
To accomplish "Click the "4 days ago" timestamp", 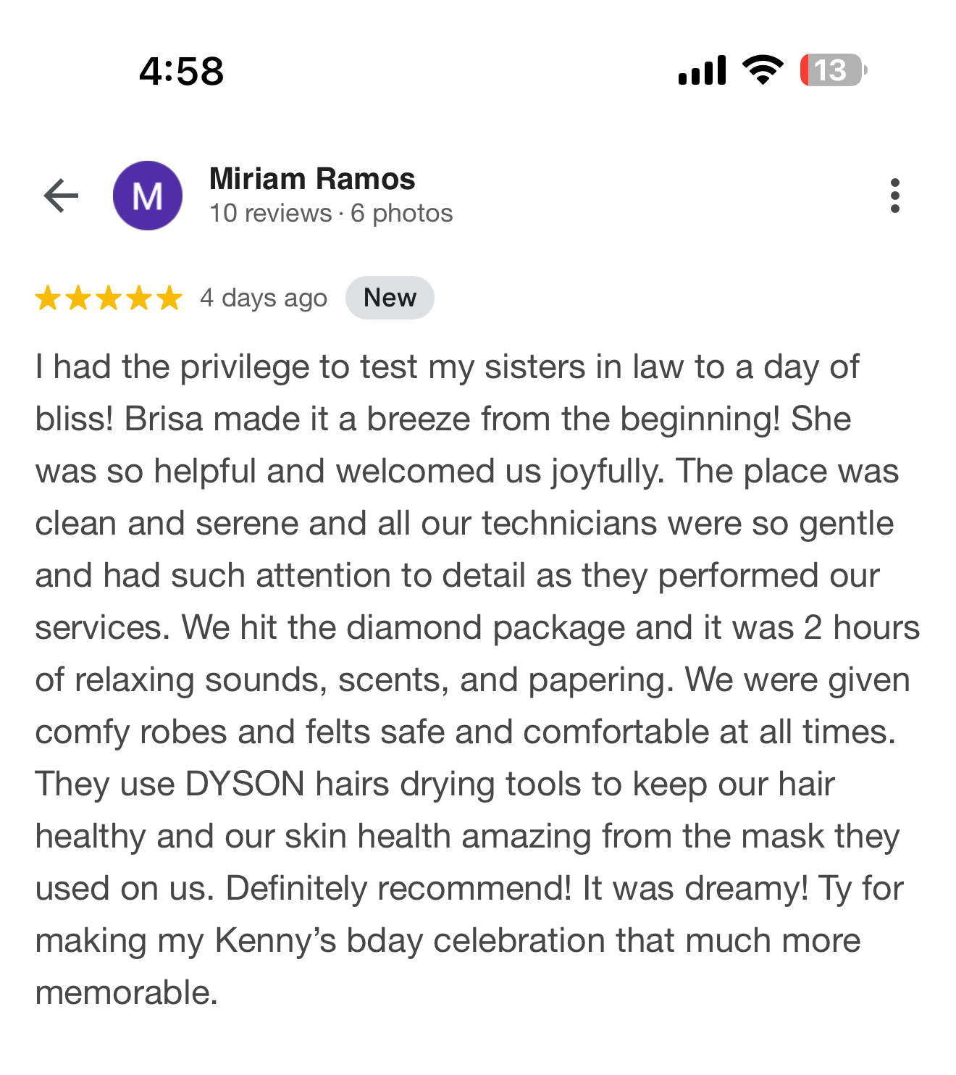I will click(x=264, y=298).
